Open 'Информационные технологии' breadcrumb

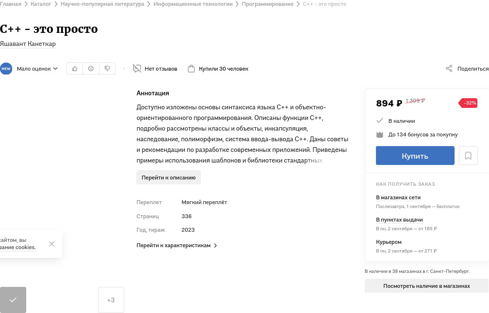[194, 4]
